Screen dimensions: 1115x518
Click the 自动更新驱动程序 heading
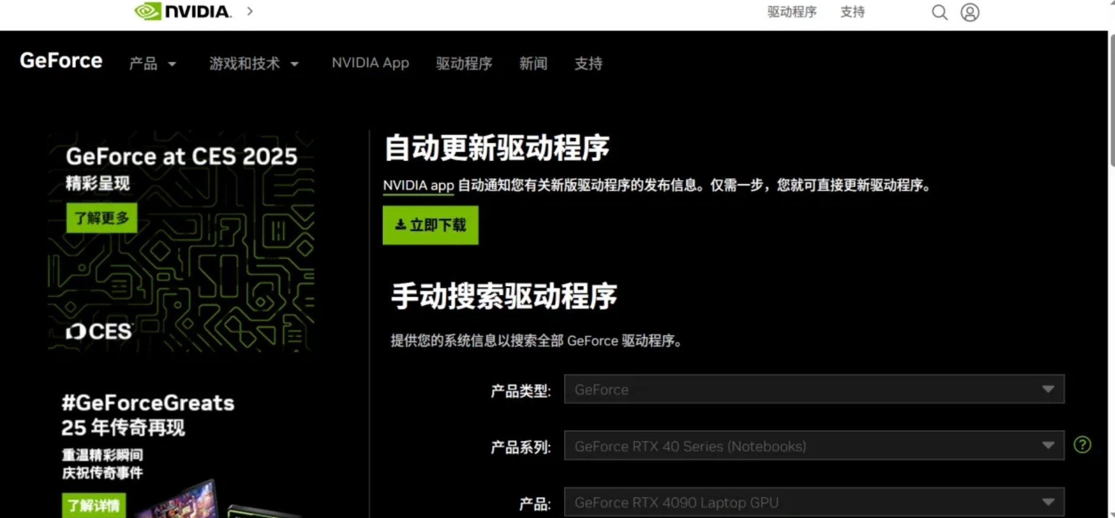tap(497, 148)
